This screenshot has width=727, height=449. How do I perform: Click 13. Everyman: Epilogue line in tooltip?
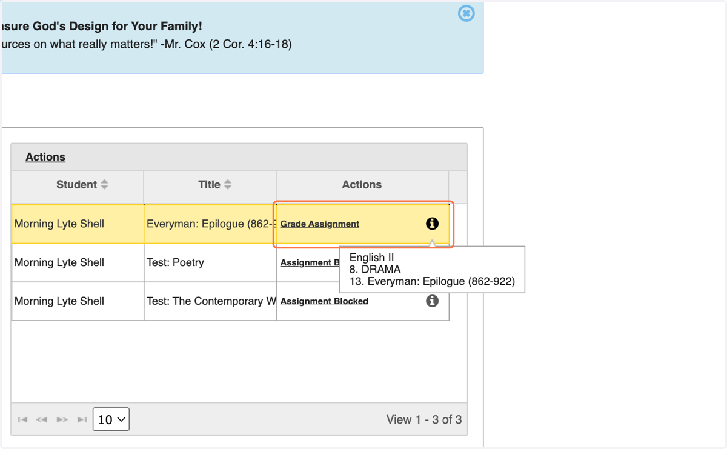pyautogui.click(x=432, y=281)
